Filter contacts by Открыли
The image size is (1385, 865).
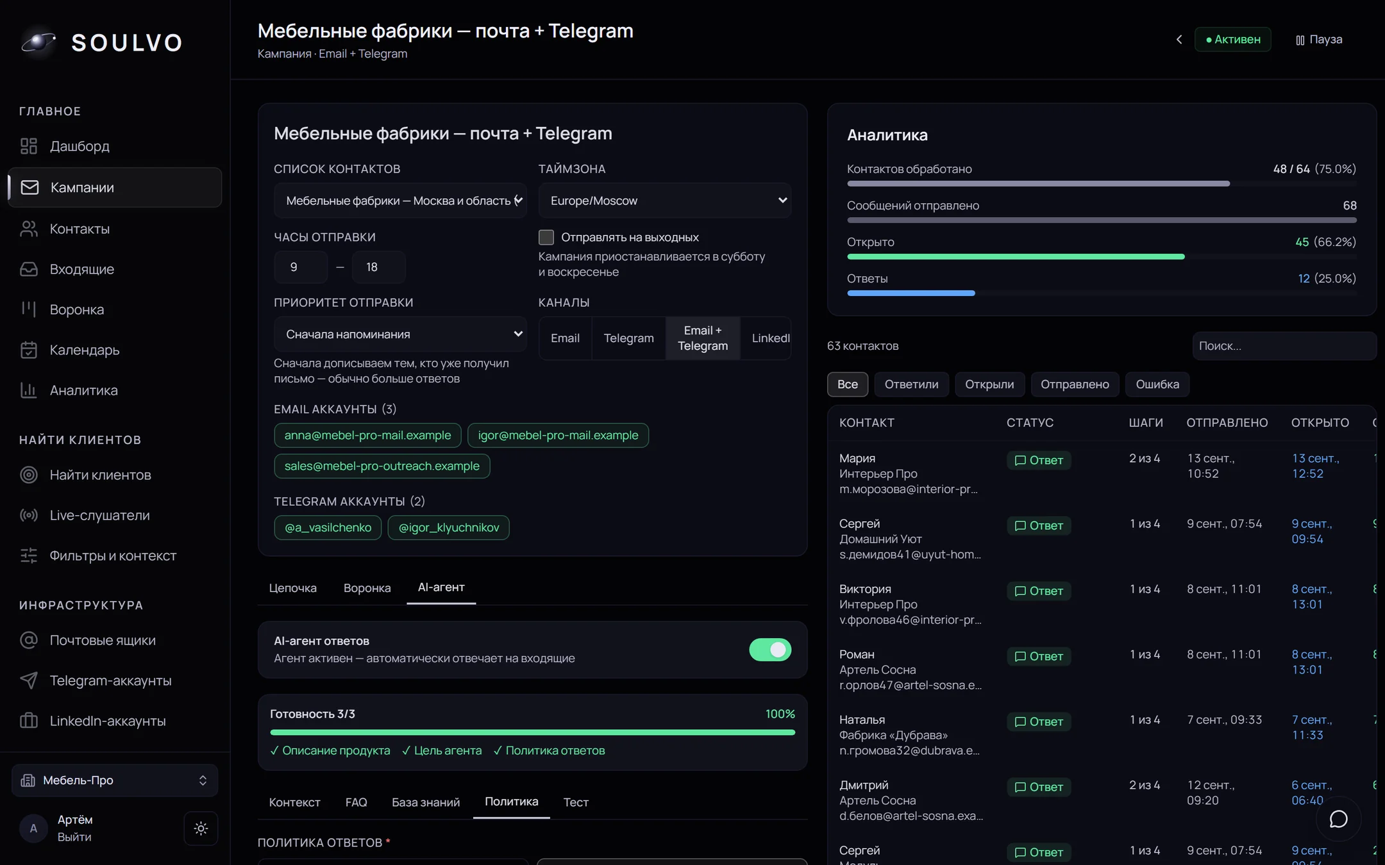click(990, 384)
